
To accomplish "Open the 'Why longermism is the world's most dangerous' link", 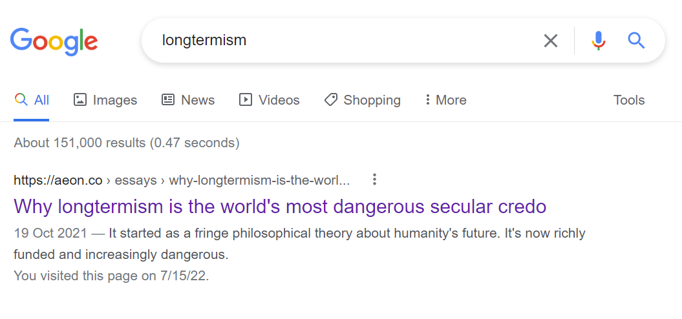I will point(280,207).
